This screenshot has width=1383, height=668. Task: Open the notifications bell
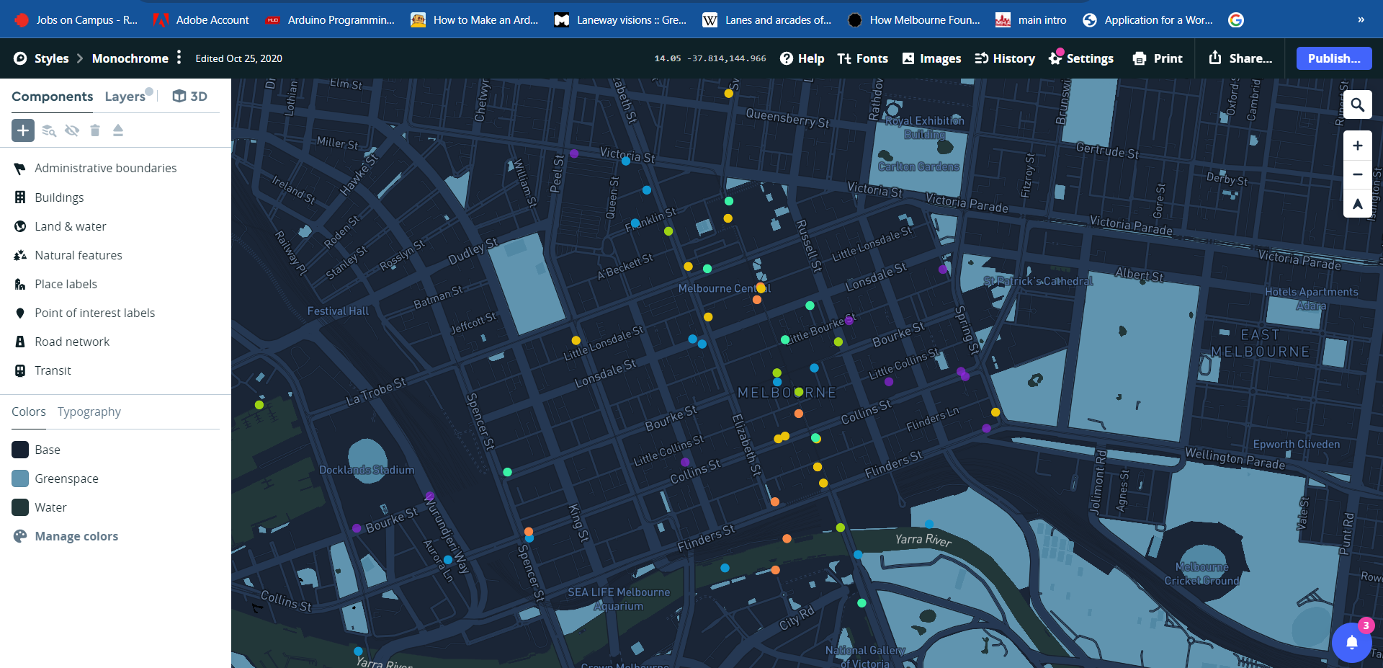tap(1351, 642)
